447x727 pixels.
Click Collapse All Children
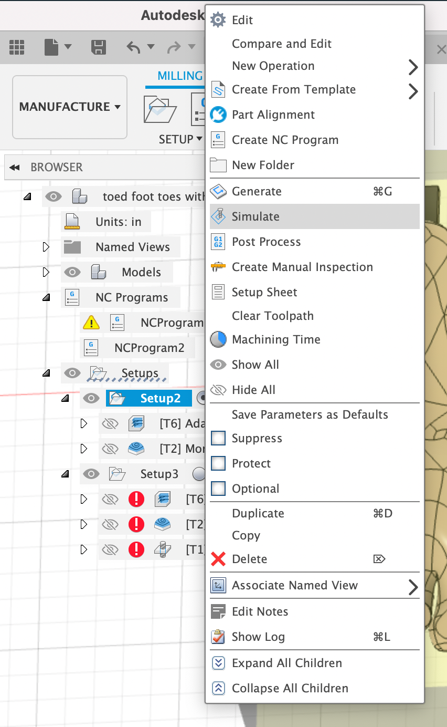pyautogui.click(x=290, y=688)
